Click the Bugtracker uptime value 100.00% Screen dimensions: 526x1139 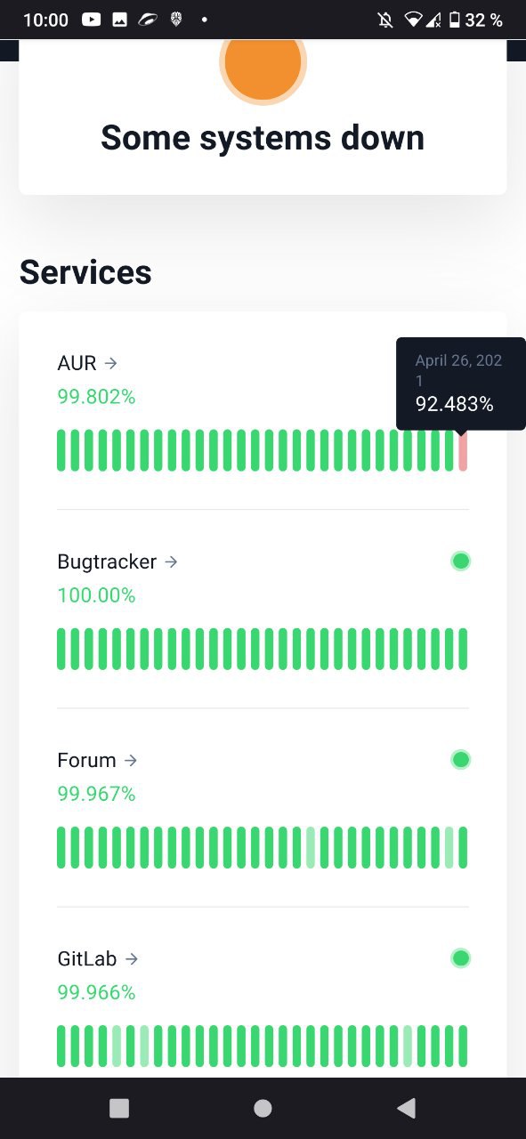(96, 595)
